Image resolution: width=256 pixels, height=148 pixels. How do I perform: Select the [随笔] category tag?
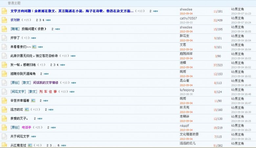click(15, 29)
